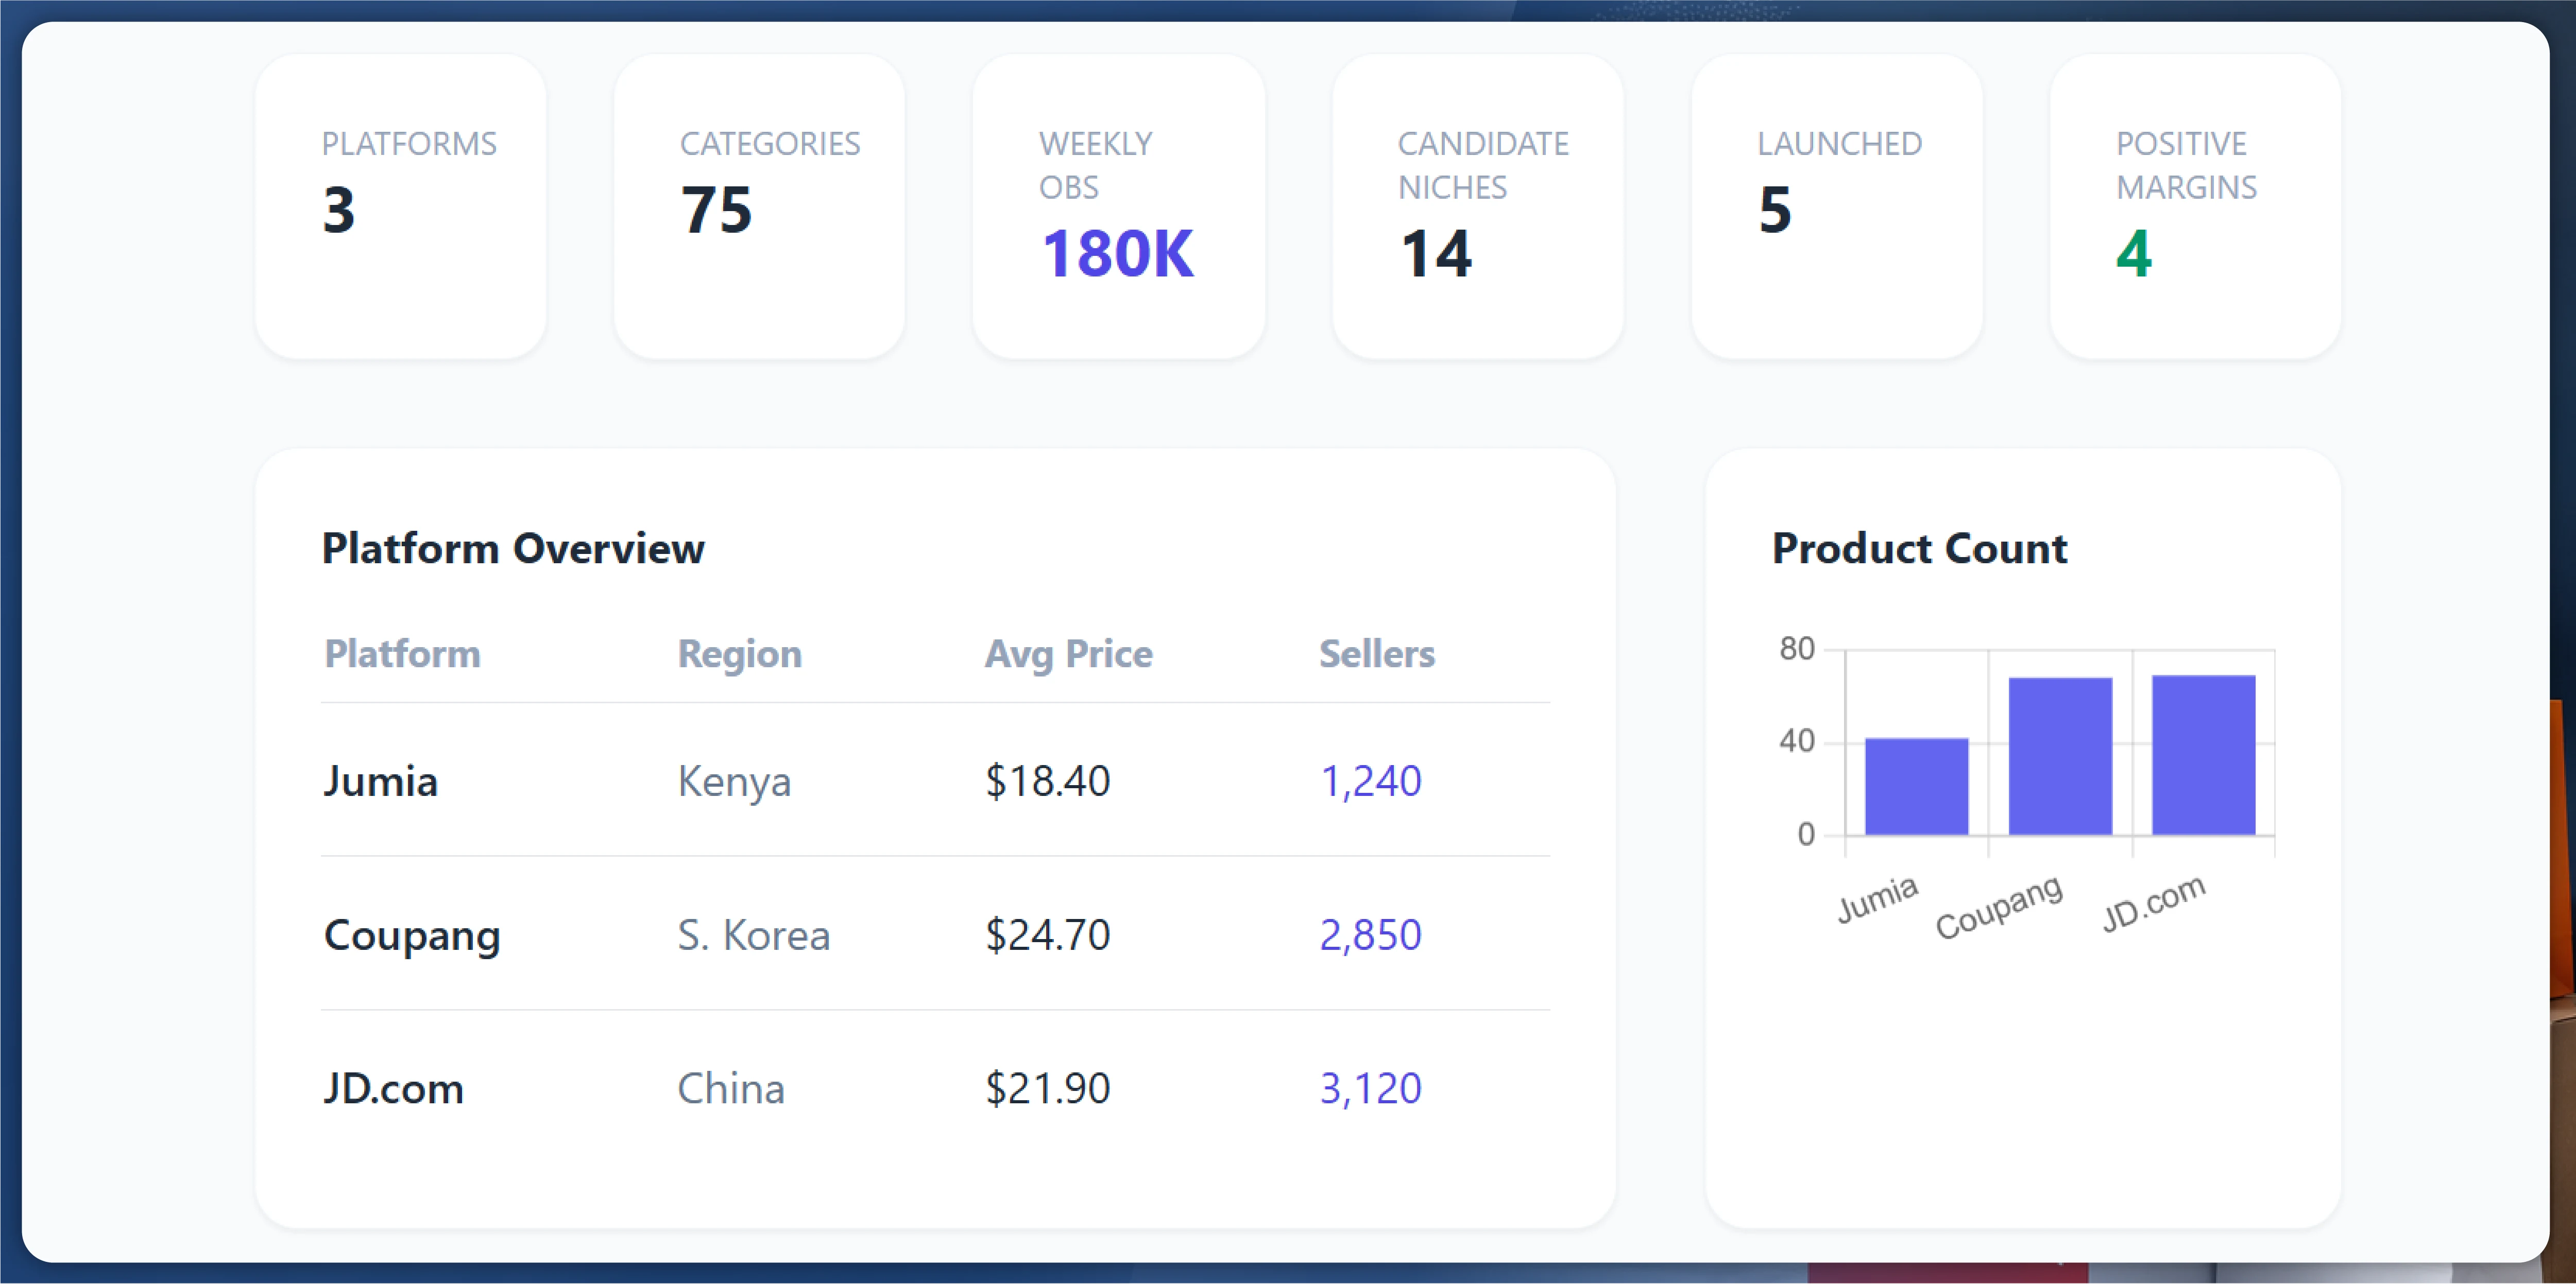Open the 2,850 sellers link

(1371, 935)
